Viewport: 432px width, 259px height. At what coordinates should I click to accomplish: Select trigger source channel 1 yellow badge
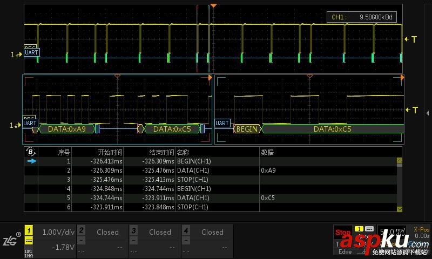[x=359, y=229]
